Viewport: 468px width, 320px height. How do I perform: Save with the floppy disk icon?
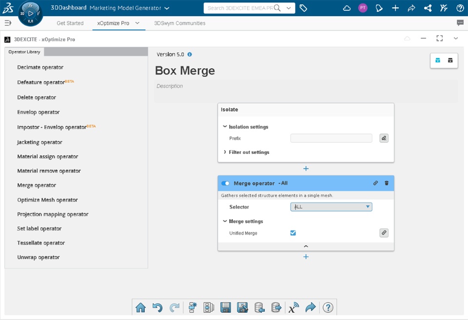click(x=226, y=307)
